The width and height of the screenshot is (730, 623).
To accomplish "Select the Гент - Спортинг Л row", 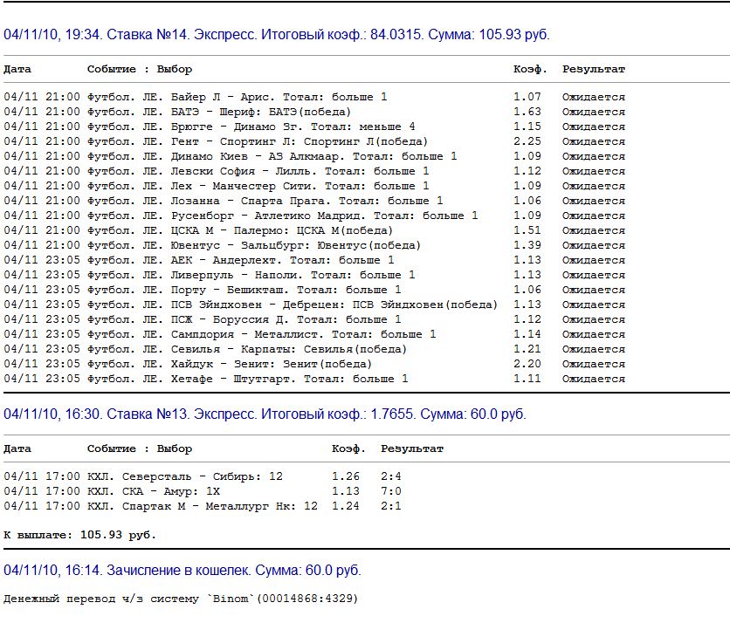I will (x=314, y=141).
